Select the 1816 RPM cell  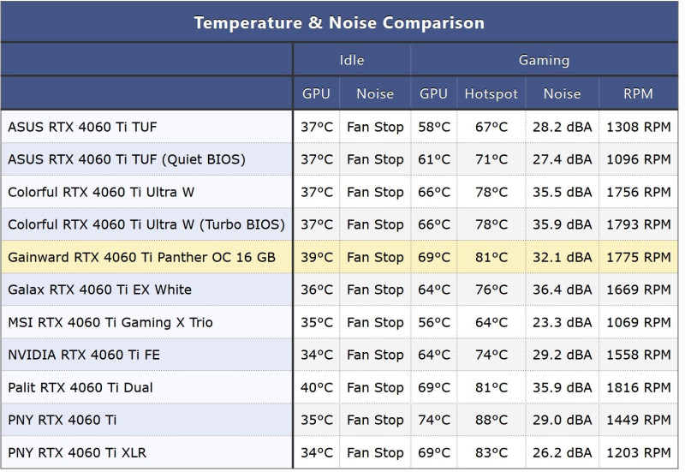(x=638, y=387)
